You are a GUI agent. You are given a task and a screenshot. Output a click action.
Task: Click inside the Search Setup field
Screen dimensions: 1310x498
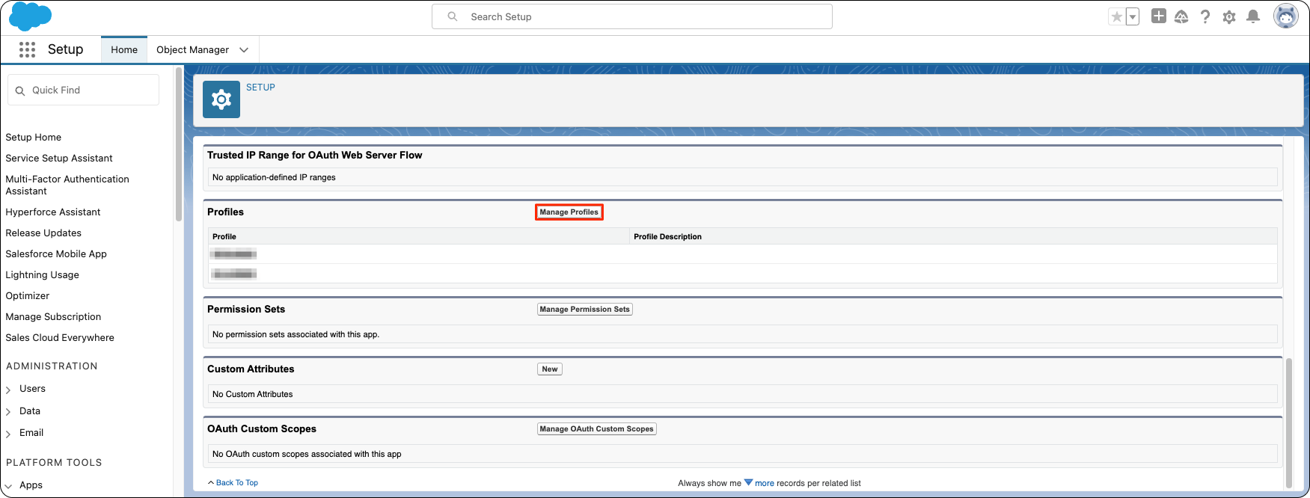click(x=631, y=16)
